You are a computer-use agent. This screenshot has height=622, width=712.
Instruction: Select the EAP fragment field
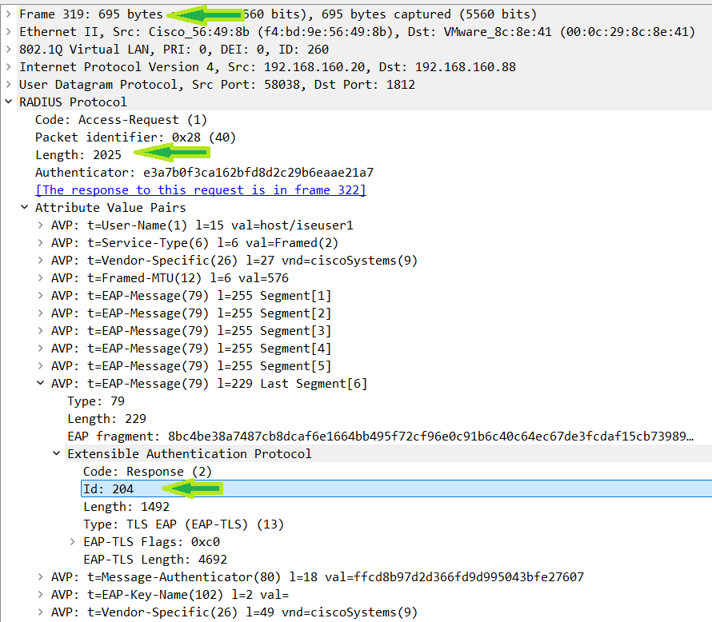tap(381, 437)
